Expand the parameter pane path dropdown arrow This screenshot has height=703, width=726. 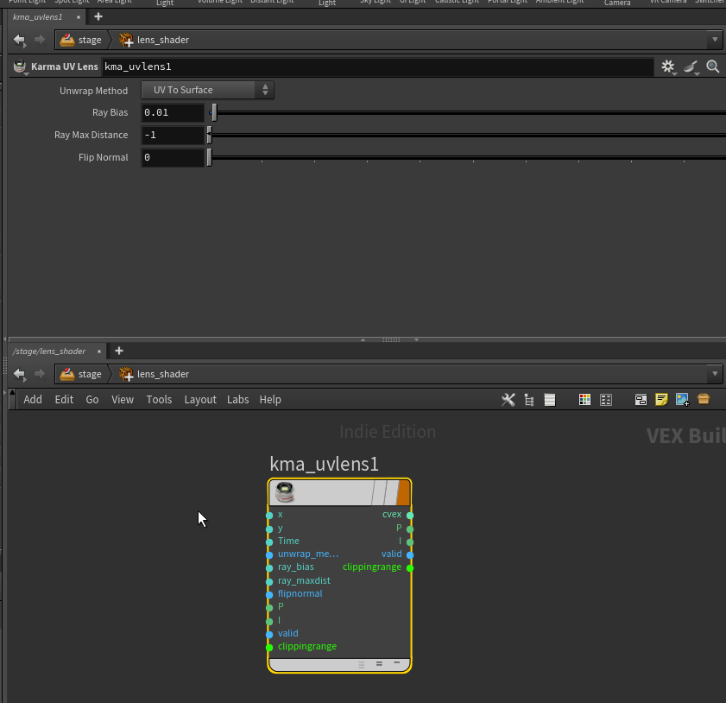coord(715,40)
